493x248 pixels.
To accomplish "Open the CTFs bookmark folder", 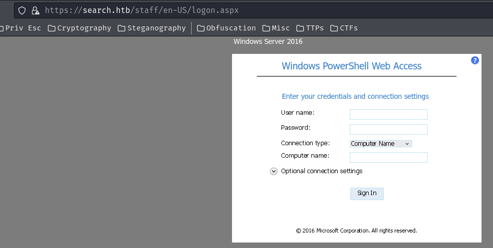I will (344, 28).
